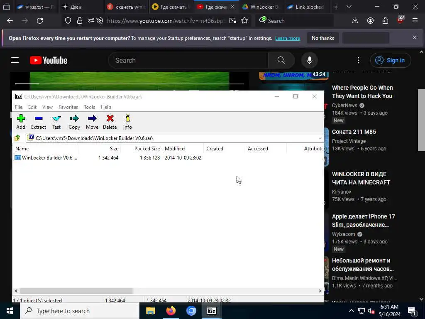Click the horizontal scrollbar thumb in 7-Zip
Image resolution: width=425 pixels, height=319 pixels.
click(76, 291)
